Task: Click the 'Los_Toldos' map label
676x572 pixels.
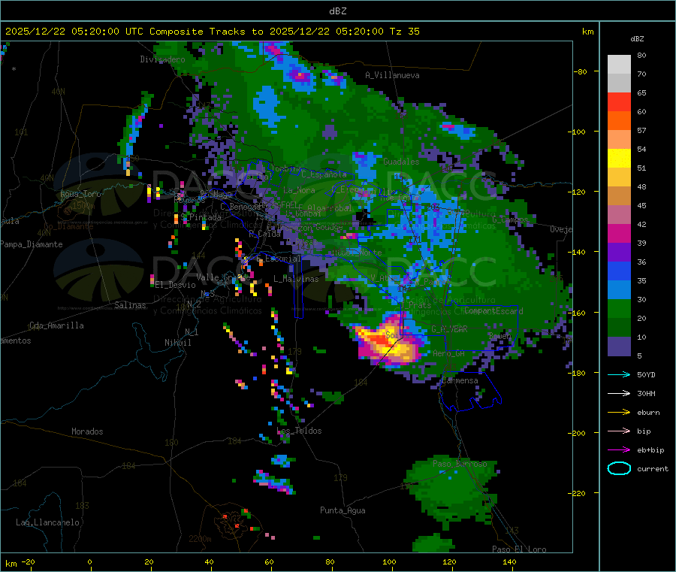Action: [299, 431]
